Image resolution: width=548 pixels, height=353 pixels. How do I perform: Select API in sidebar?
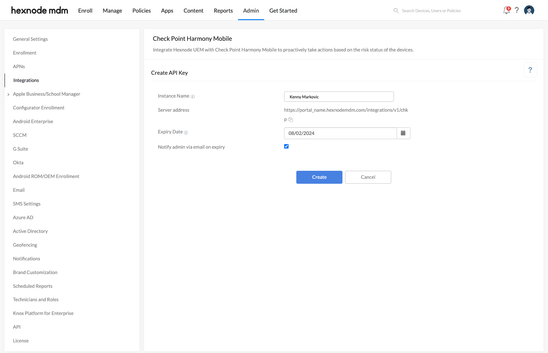(17, 327)
